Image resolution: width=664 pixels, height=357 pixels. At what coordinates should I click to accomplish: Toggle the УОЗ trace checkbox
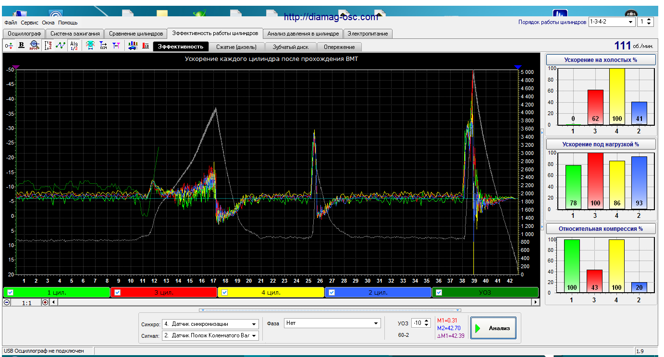(x=439, y=292)
